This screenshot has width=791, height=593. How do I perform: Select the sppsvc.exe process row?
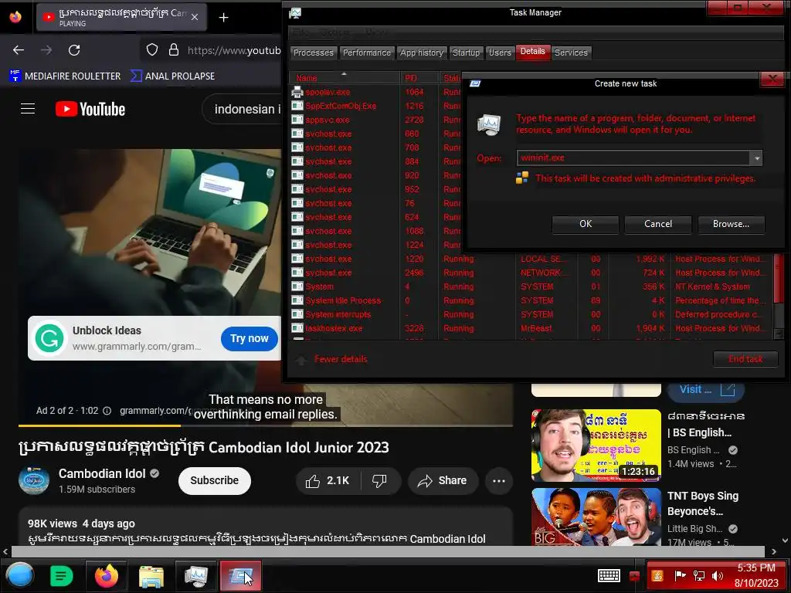pos(376,120)
